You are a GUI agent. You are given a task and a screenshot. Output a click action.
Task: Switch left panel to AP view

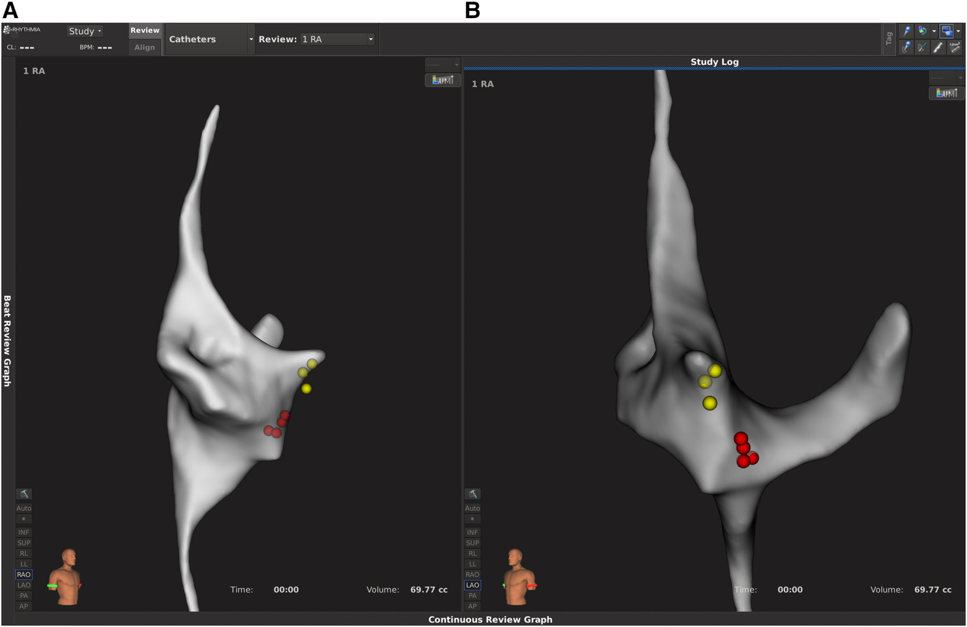(24, 606)
